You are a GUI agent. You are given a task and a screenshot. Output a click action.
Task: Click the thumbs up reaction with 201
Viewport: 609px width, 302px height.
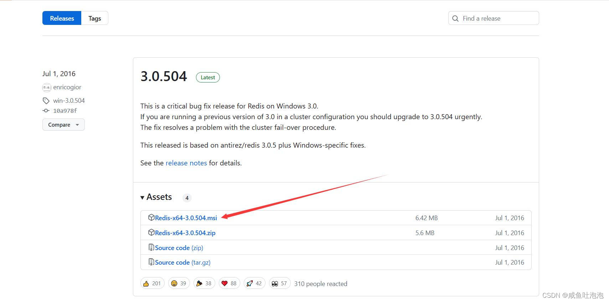(x=153, y=283)
